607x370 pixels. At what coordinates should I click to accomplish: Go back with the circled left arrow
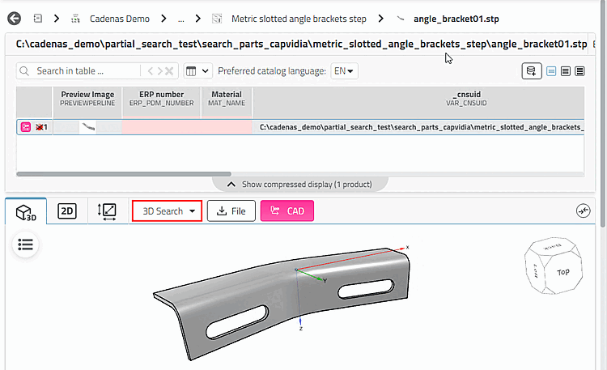[15, 18]
